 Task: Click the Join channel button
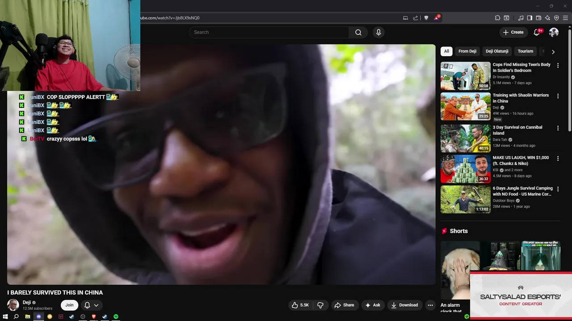pos(69,305)
